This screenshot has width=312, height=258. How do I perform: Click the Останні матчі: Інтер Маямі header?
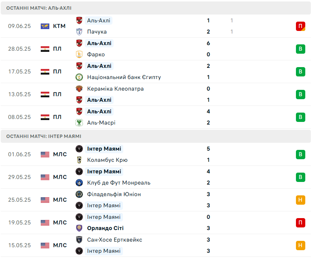click(x=156, y=136)
